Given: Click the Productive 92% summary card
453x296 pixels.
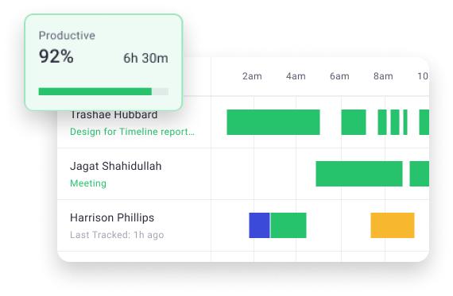Looking at the screenshot, I should [x=104, y=63].
